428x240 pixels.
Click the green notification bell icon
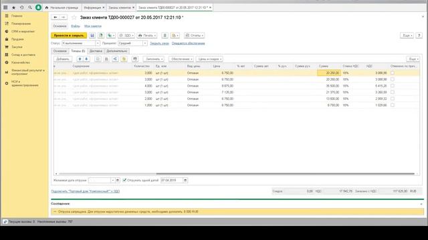[39, 7]
